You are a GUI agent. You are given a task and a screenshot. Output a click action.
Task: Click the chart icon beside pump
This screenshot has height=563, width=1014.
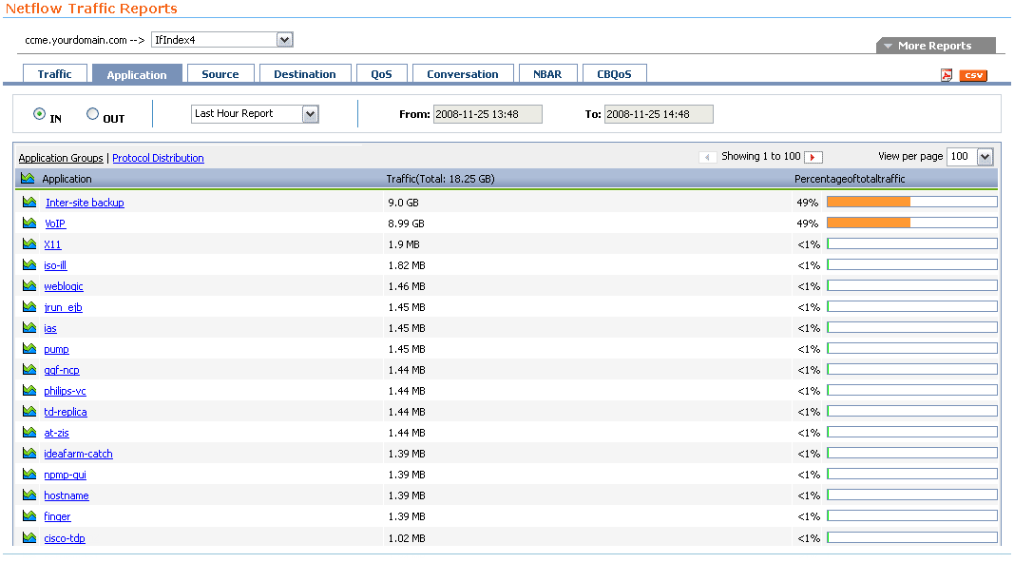(29, 348)
